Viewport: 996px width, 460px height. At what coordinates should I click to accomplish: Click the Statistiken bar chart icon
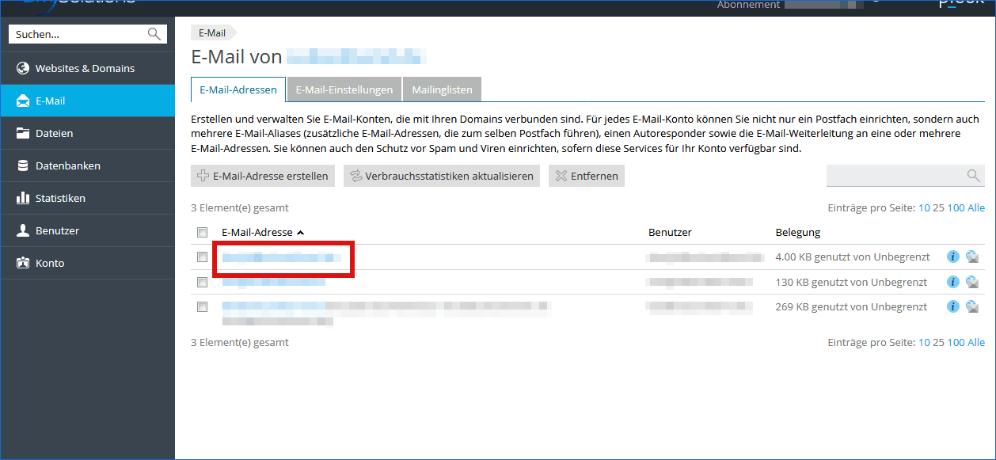click(22, 198)
